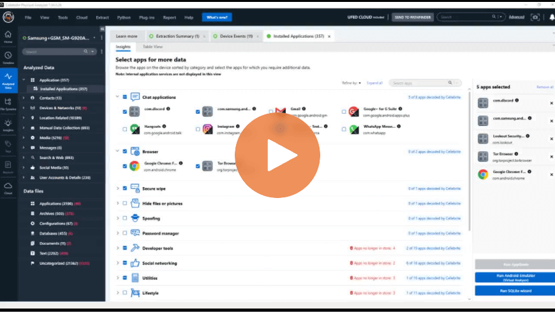The height and width of the screenshot is (313, 555).
Task: Open Cloud sidebar icon
Action: [x=8, y=188]
